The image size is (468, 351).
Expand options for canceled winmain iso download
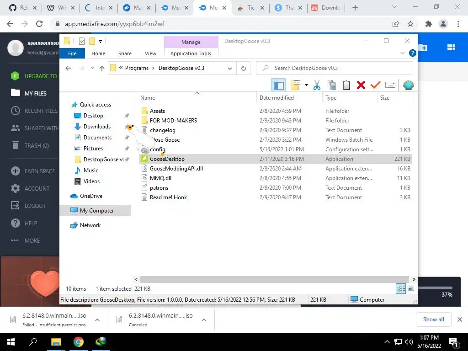(x=204, y=320)
